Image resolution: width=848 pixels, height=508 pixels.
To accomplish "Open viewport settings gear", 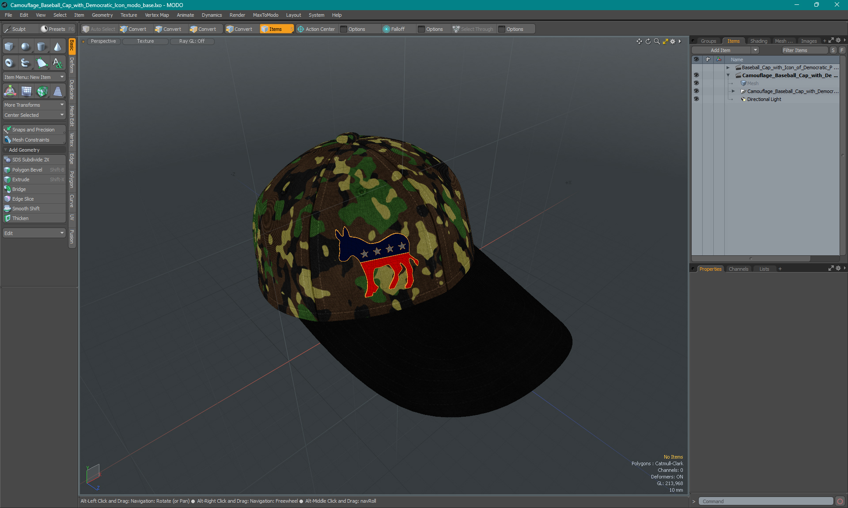I will 673,41.
